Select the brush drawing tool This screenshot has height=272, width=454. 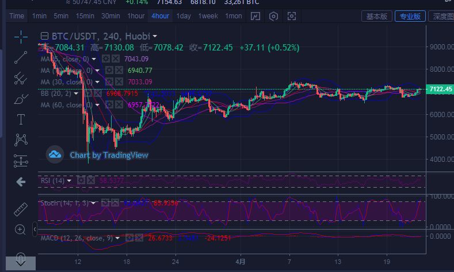(x=21, y=99)
